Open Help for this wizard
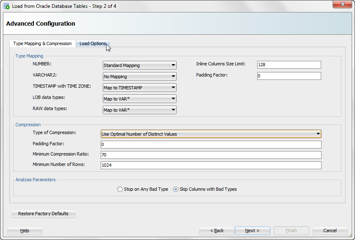 pos(24,230)
